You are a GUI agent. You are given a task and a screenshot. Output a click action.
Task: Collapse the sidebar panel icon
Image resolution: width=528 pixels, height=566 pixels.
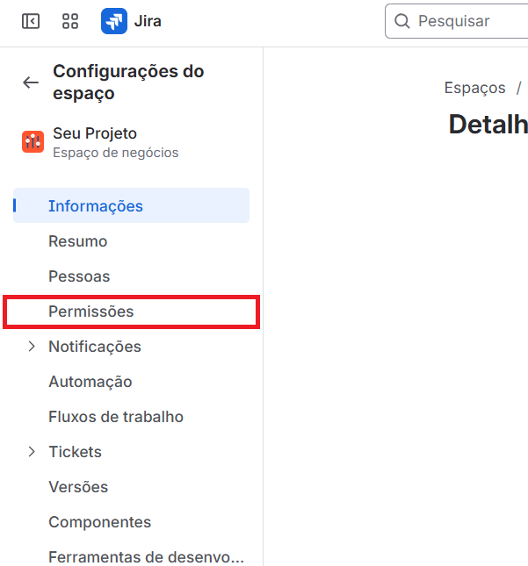(x=31, y=21)
